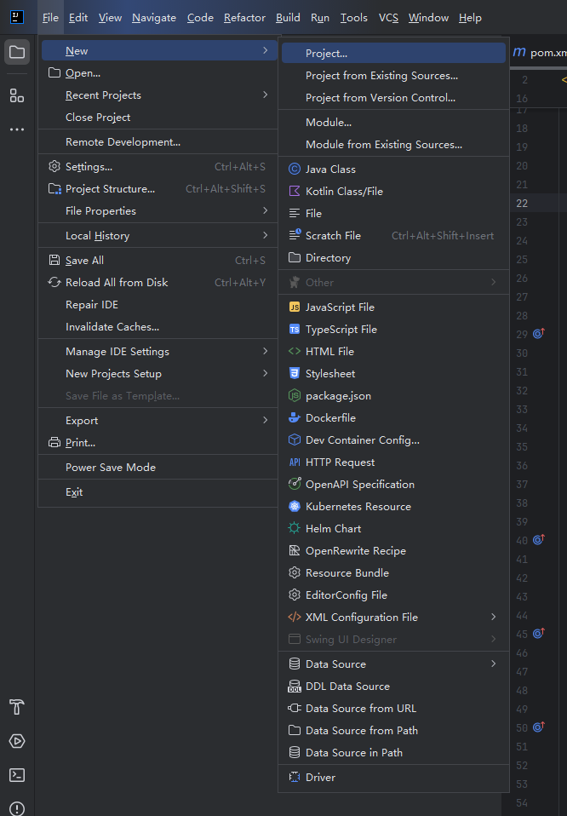Screen dimensions: 567x816
Task: Open the VCS menu
Action: pos(388,18)
